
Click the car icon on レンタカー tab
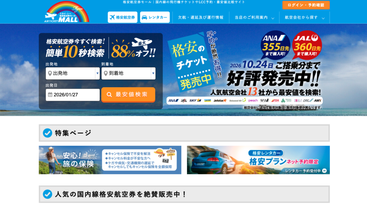coord(144,18)
